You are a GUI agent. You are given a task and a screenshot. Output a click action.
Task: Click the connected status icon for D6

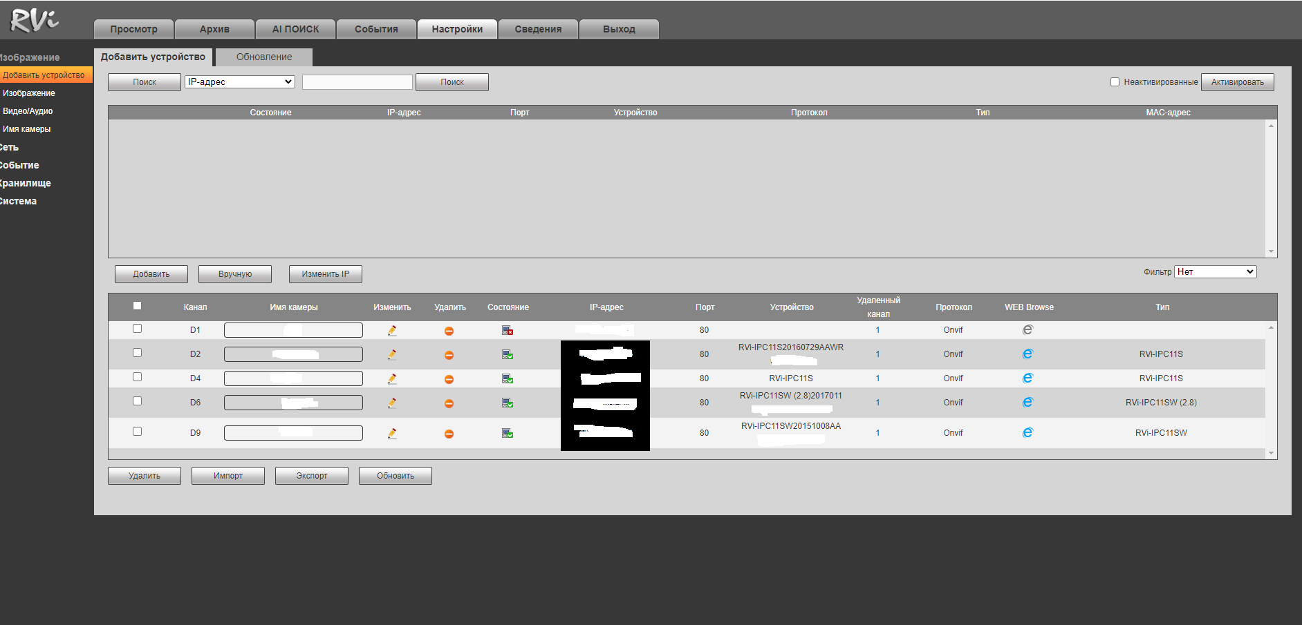click(x=508, y=403)
